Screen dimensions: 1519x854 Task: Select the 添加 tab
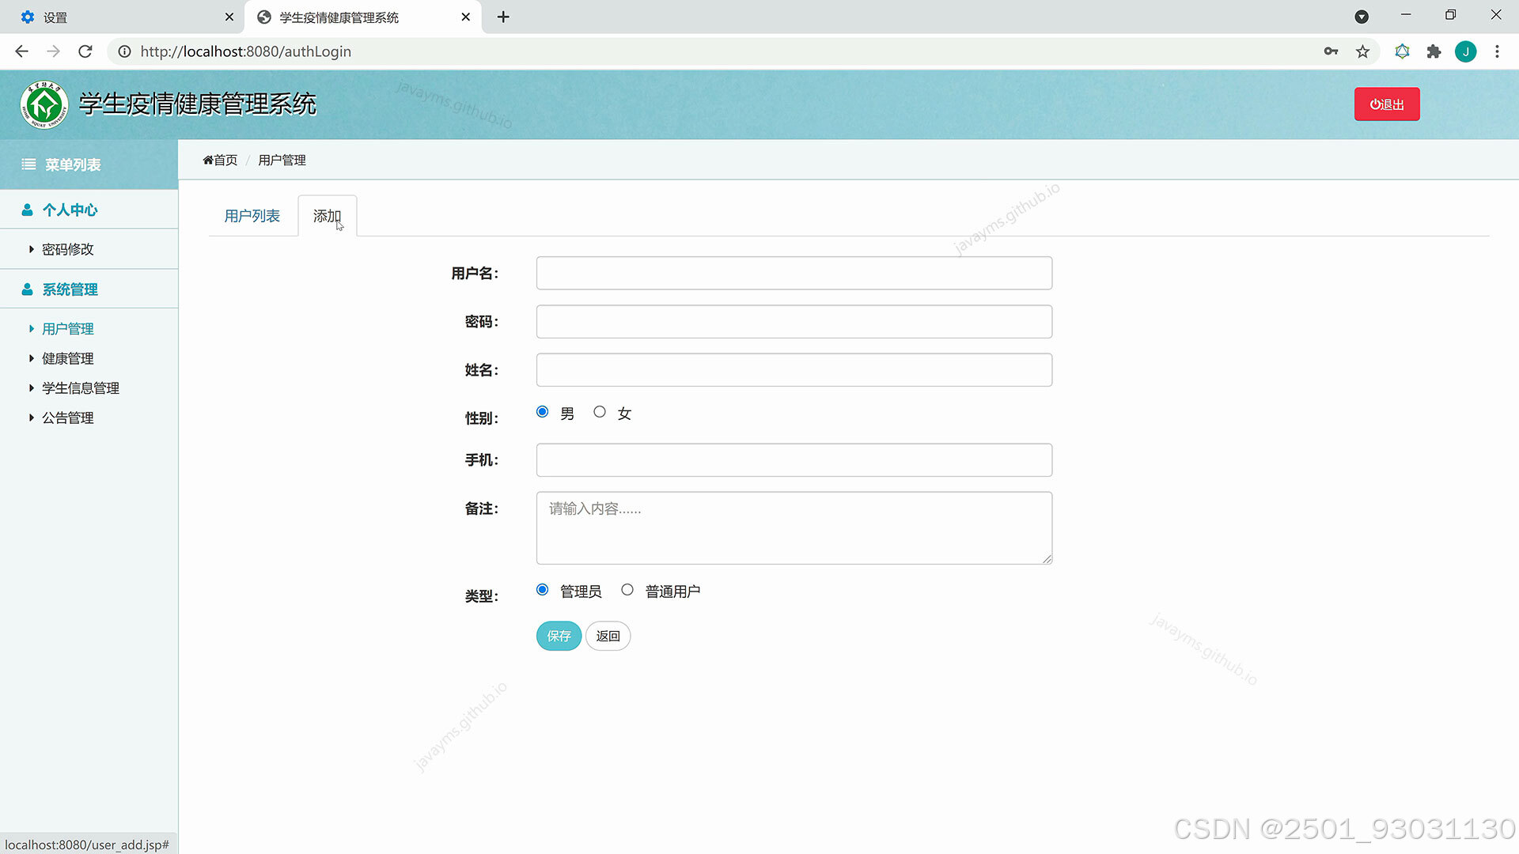coord(327,216)
